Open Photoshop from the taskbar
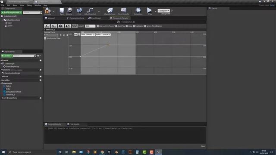Screen dimensions: 276x155 point(123,152)
